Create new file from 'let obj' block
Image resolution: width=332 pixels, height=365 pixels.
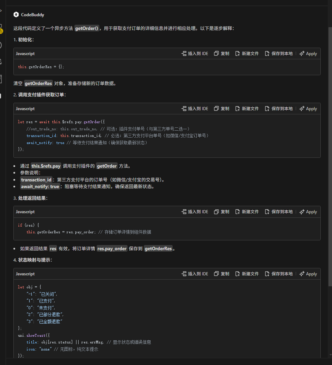point(247,274)
